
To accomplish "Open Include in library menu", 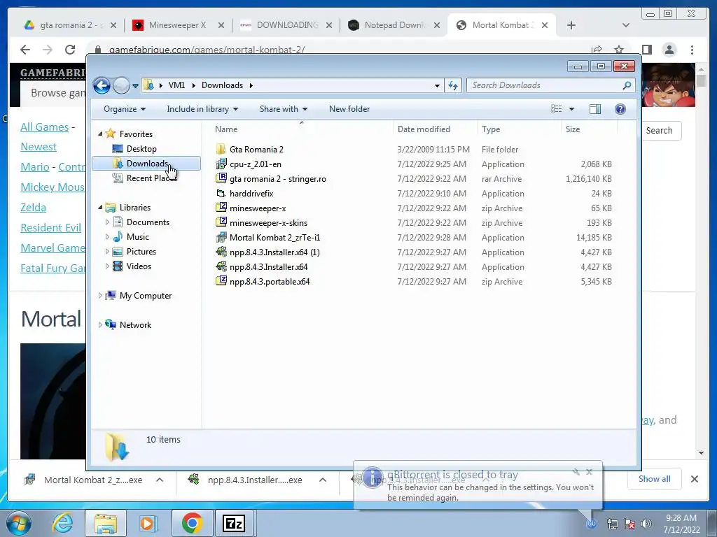I will pos(202,109).
